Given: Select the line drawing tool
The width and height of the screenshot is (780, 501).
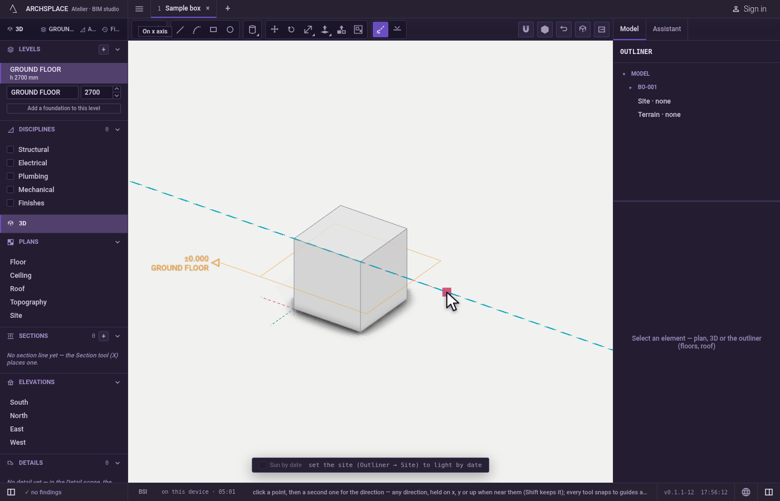Looking at the screenshot, I should (180, 30).
